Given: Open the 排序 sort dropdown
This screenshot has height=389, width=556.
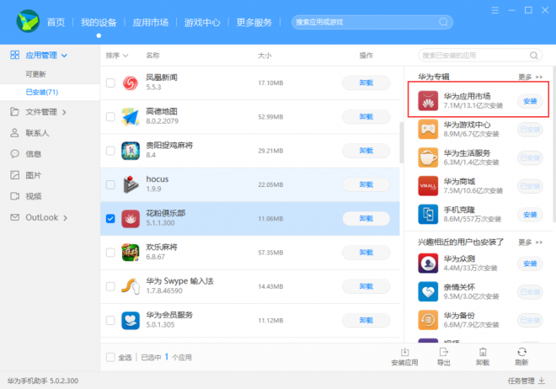Looking at the screenshot, I should pyautogui.click(x=117, y=56).
